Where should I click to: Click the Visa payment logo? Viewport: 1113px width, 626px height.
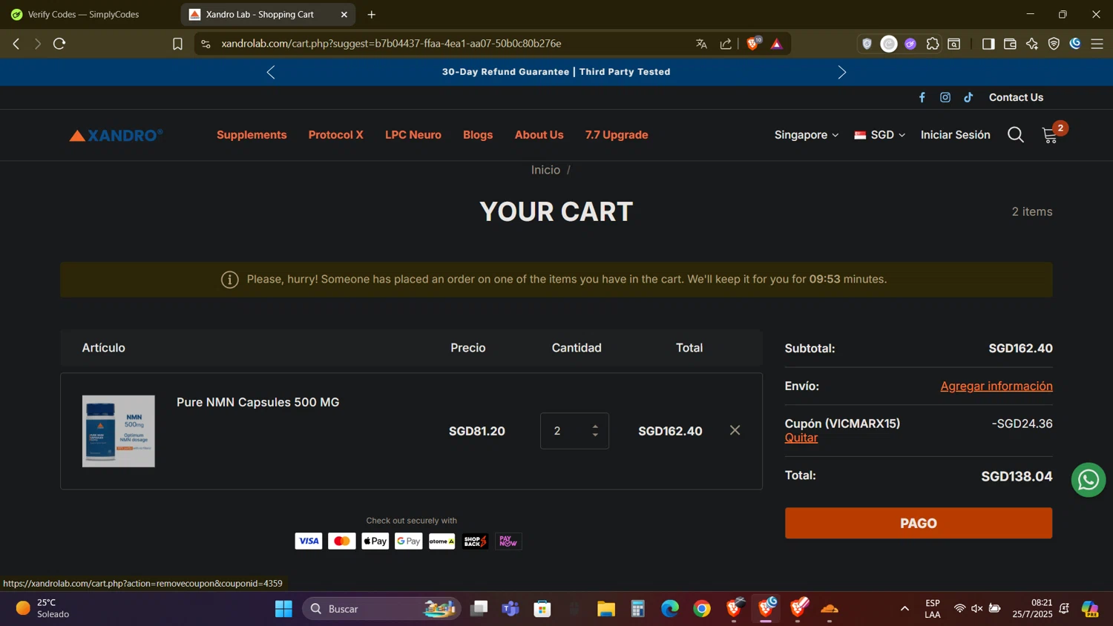click(309, 541)
